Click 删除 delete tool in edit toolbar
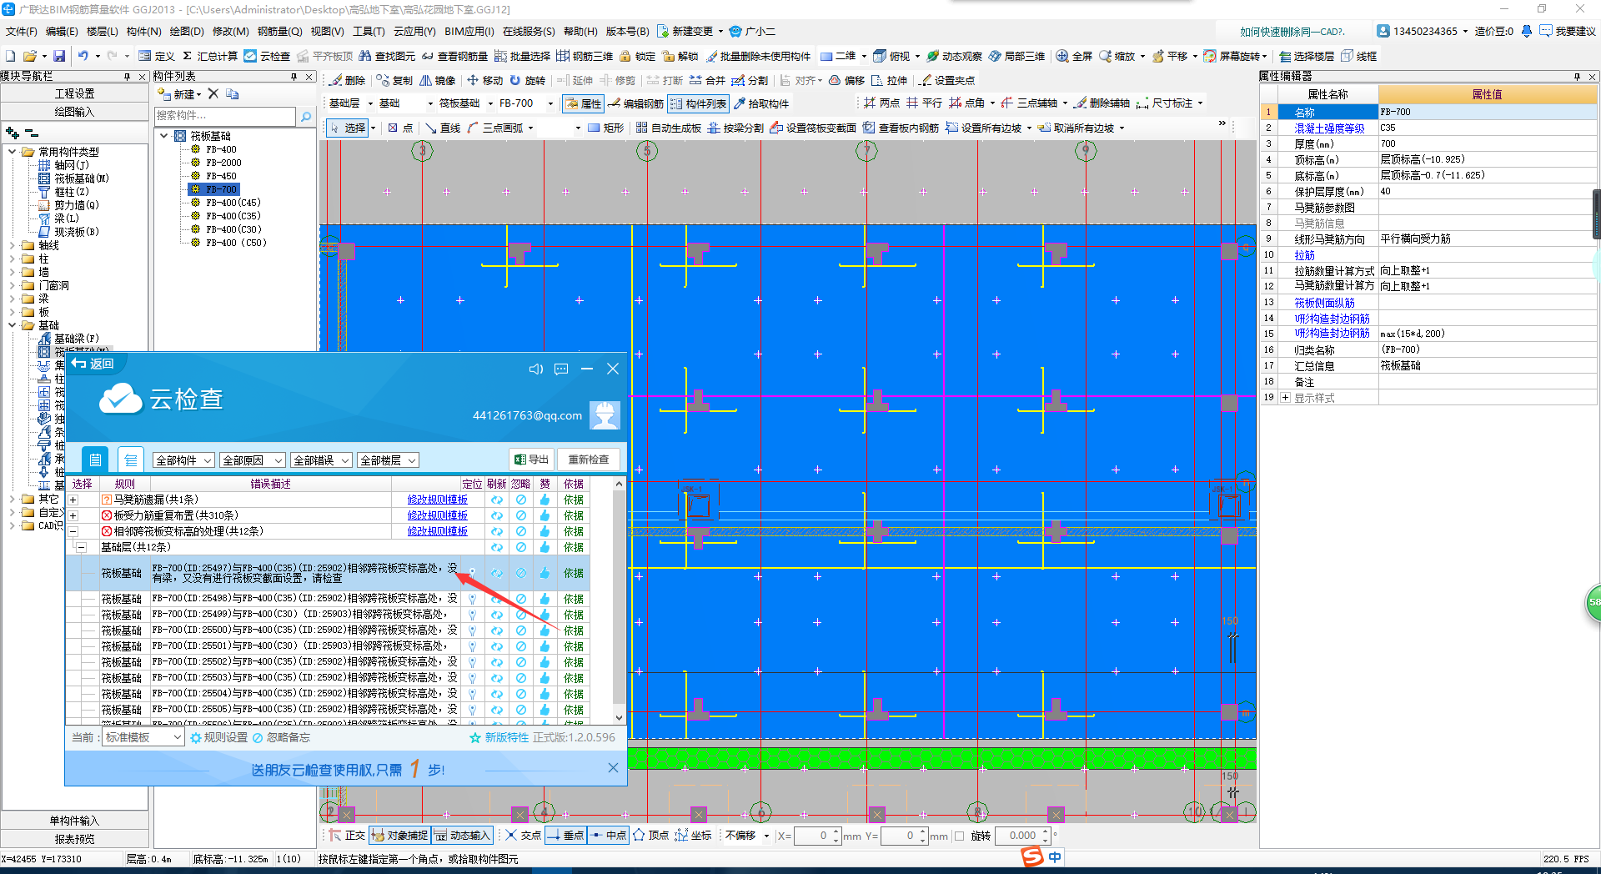The width and height of the screenshot is (1601, 874). pos(348,80)
